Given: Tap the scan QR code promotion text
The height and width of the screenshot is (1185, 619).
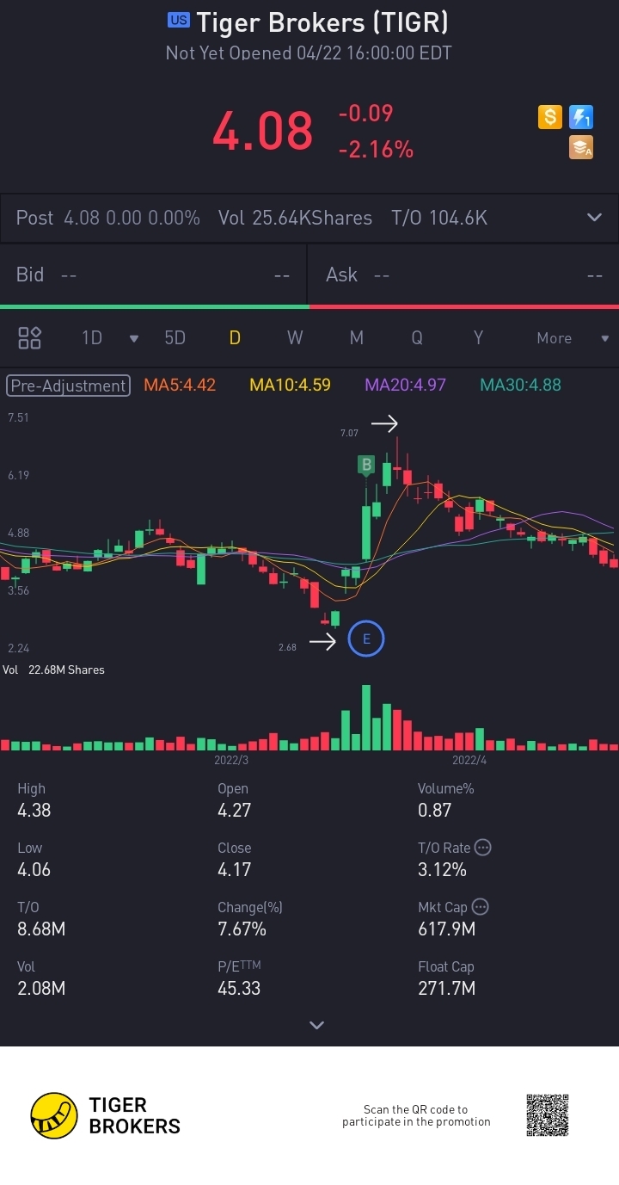Looking at the screenshot, I should 416,1115.
